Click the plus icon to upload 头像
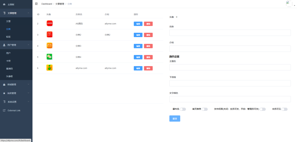297x142 pixels. click(x=177, y=17)
